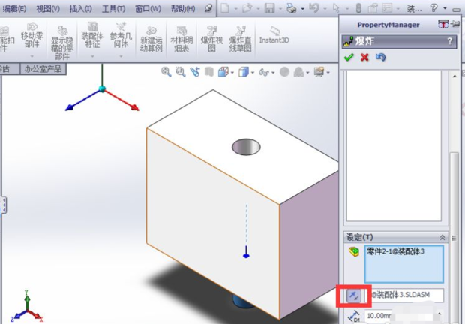
Task: Click 爆炸视图 toolbar button
Action: tap(211, 39)
